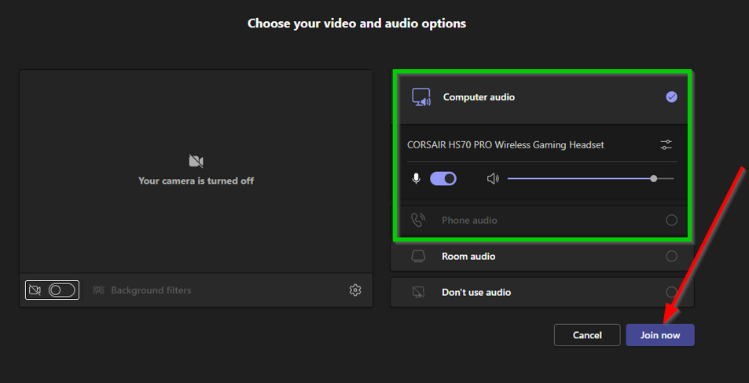Select the Room audio radio button

coord(671,257)
